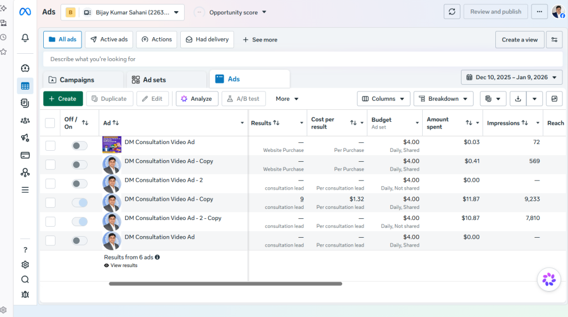
Task: Click the Review and publish button
Action: pos(495,12)
